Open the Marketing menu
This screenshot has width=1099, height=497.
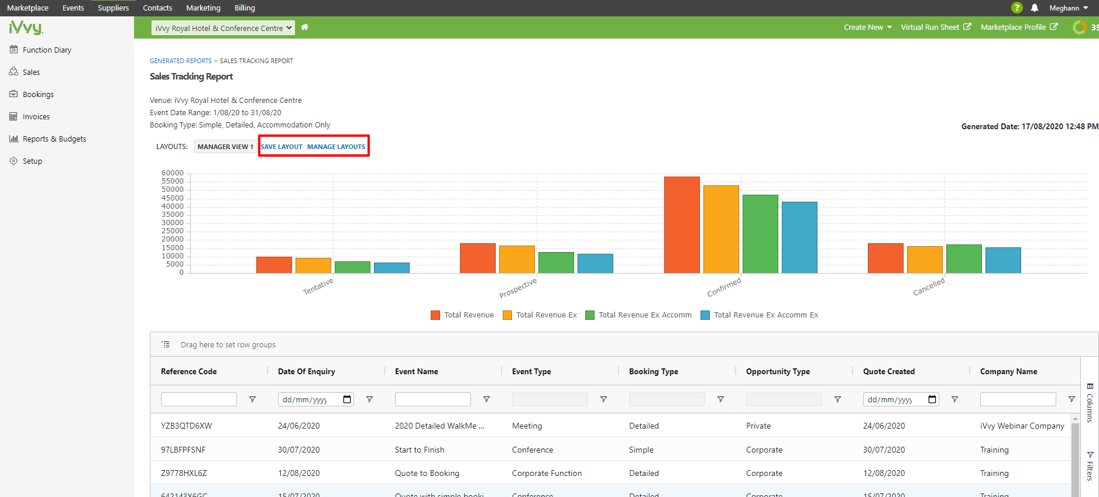click(203, 8)
